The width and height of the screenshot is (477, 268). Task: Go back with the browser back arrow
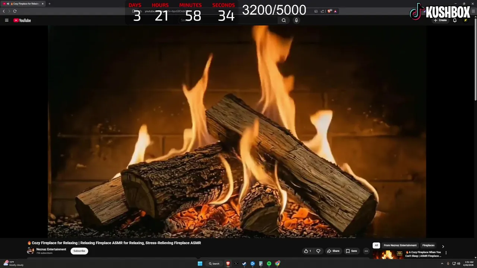point(4,11)
